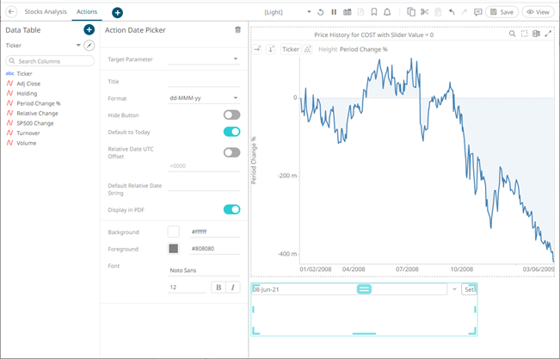The width and height of the screenshot is (560, 359).
Task: Turn off Default to Today toggle
Action: click(231, 132)
